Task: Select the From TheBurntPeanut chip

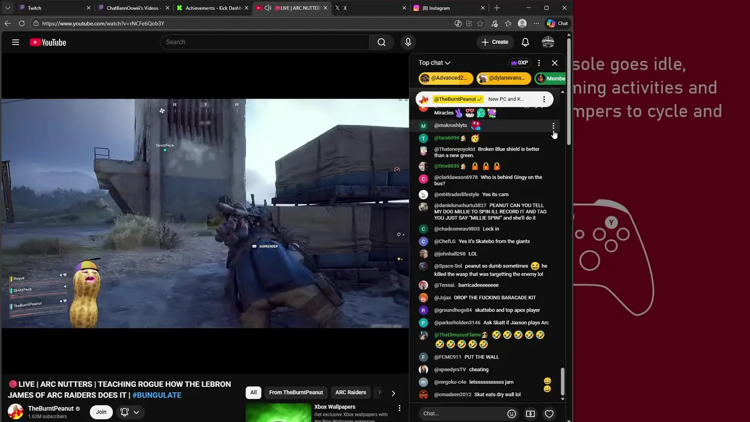Action: point(296,393)
